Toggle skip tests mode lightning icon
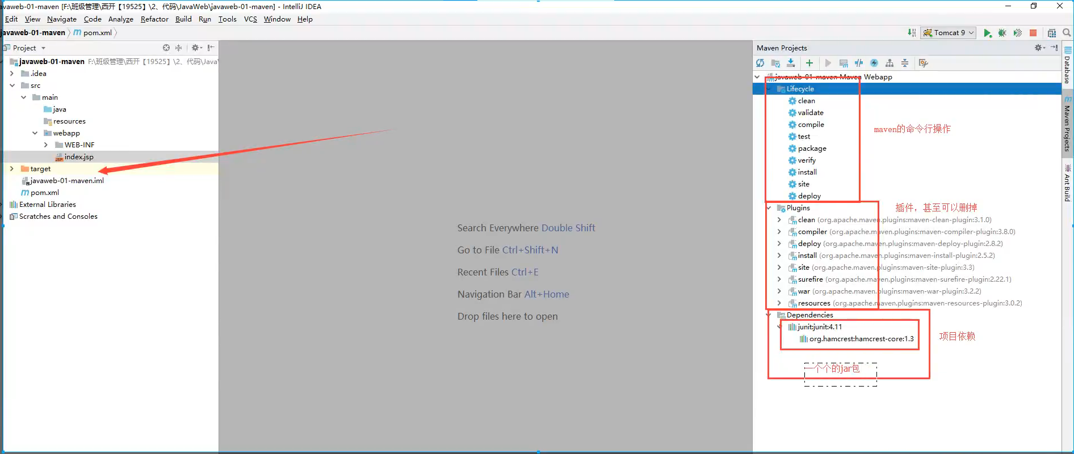The height and width of the screenshot is (454, 1074). click(x=874, y=63)
